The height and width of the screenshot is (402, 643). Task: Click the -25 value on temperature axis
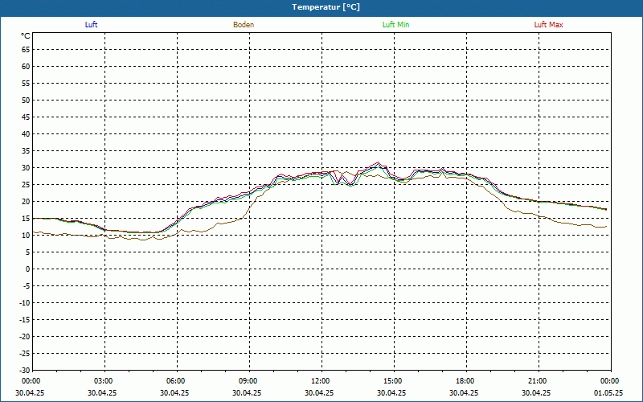24,354
